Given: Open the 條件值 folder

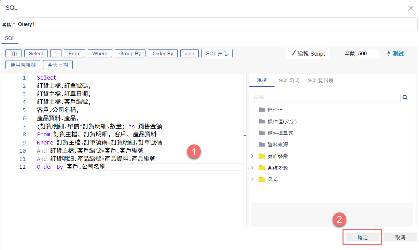Looking at the screenshot, I should point(275,110).
